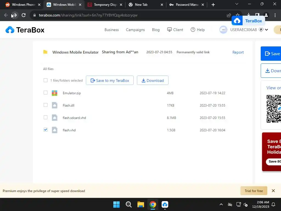Viewport: 281px width, 211px height.
Task: Toggle the select-all files checkbox
Action: (x=46, y=80)
